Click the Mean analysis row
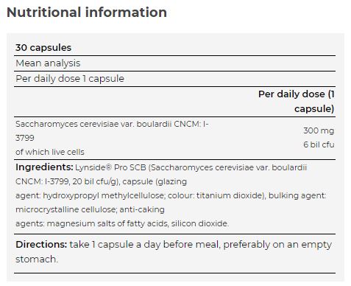 point(174,63)
